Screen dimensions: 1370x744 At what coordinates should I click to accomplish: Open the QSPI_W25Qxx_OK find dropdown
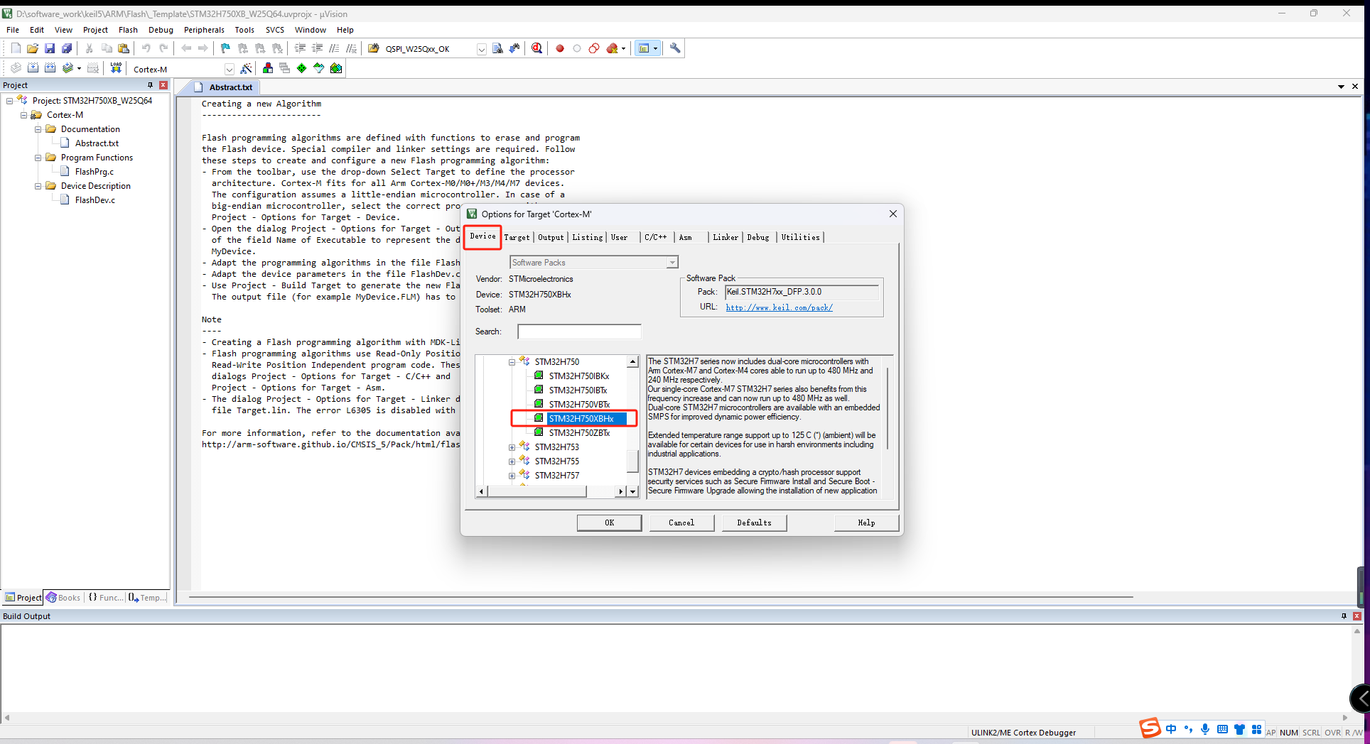point(481,49)
